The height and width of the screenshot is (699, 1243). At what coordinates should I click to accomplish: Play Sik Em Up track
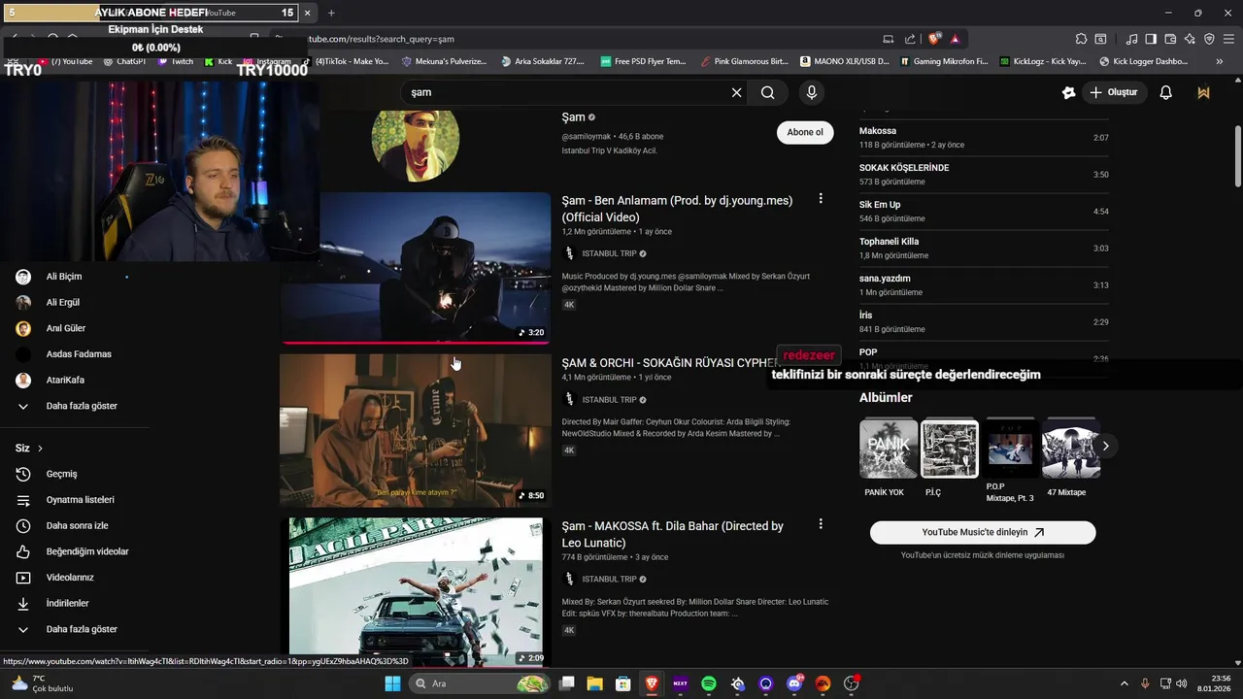[984, 212]
